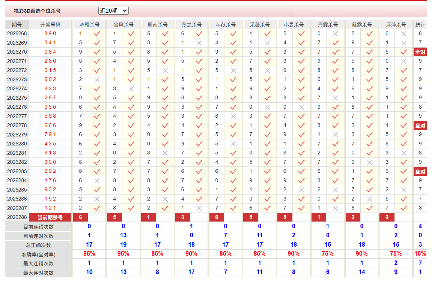432x283 pixels.
Task: Click the 最大连对次数 row label
Action: (38, 273)
